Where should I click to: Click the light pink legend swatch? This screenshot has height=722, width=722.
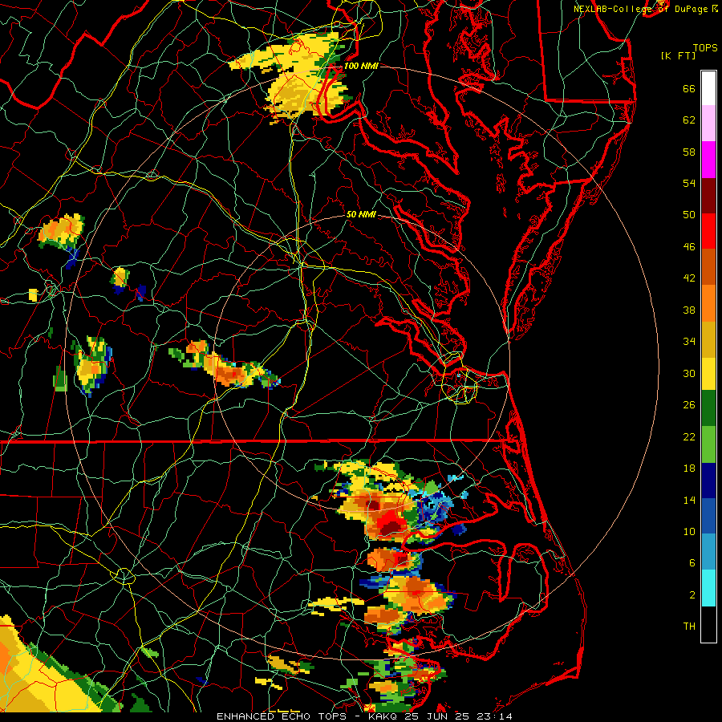tap(708, 124)
